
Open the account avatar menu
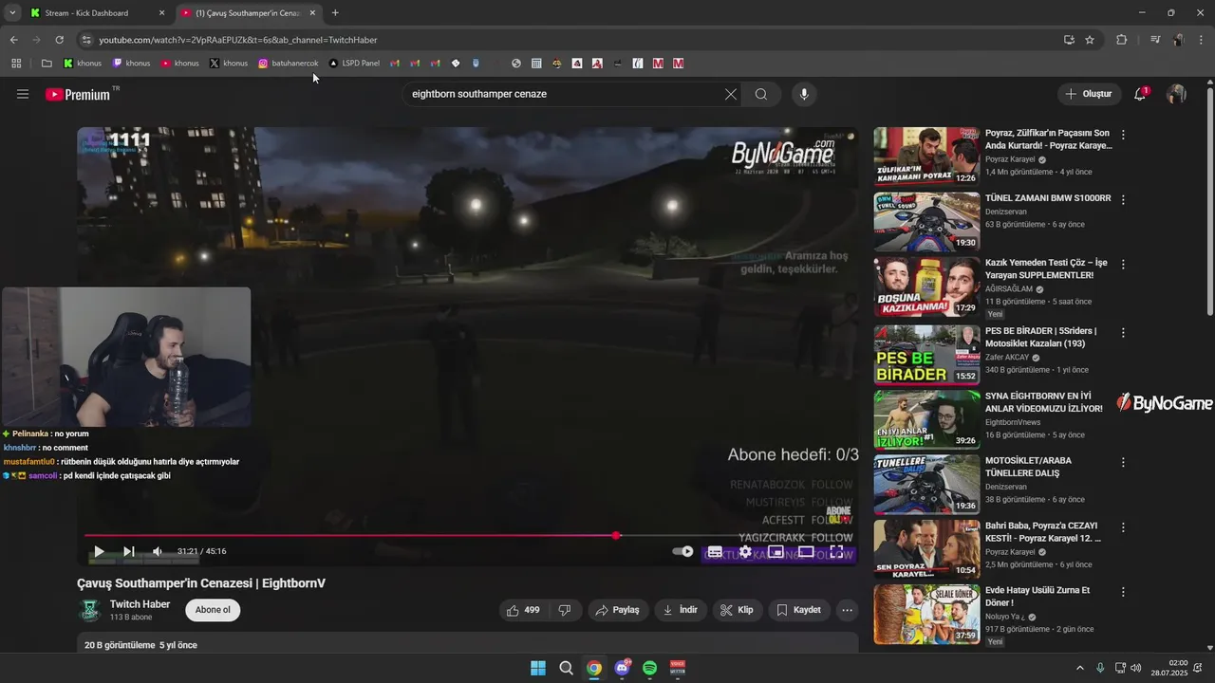pyautogui.click(x=1177, y=94)
